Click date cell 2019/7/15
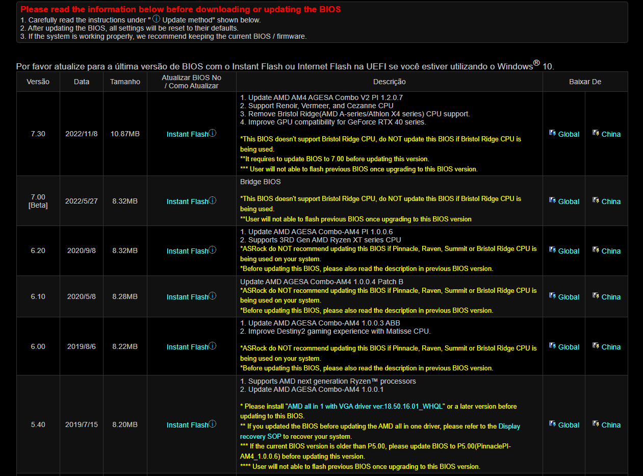The image size is (643, 476). [x=82, y=424]
